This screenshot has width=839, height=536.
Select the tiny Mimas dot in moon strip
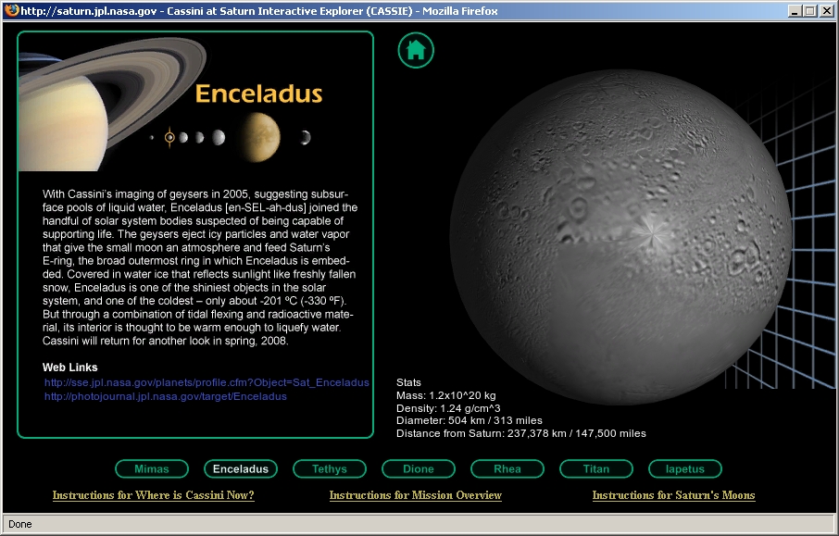152,138
